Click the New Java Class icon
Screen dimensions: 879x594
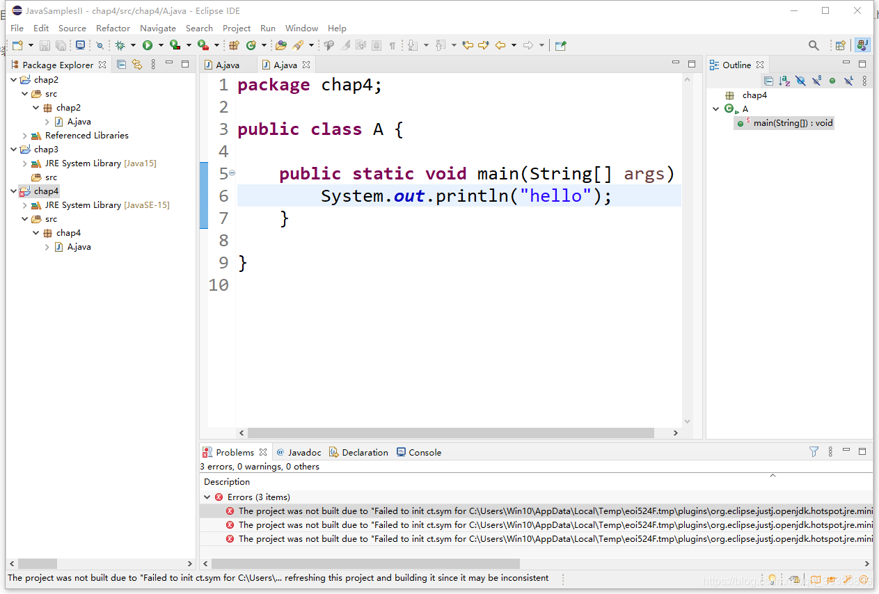click(x=251, y=45)
